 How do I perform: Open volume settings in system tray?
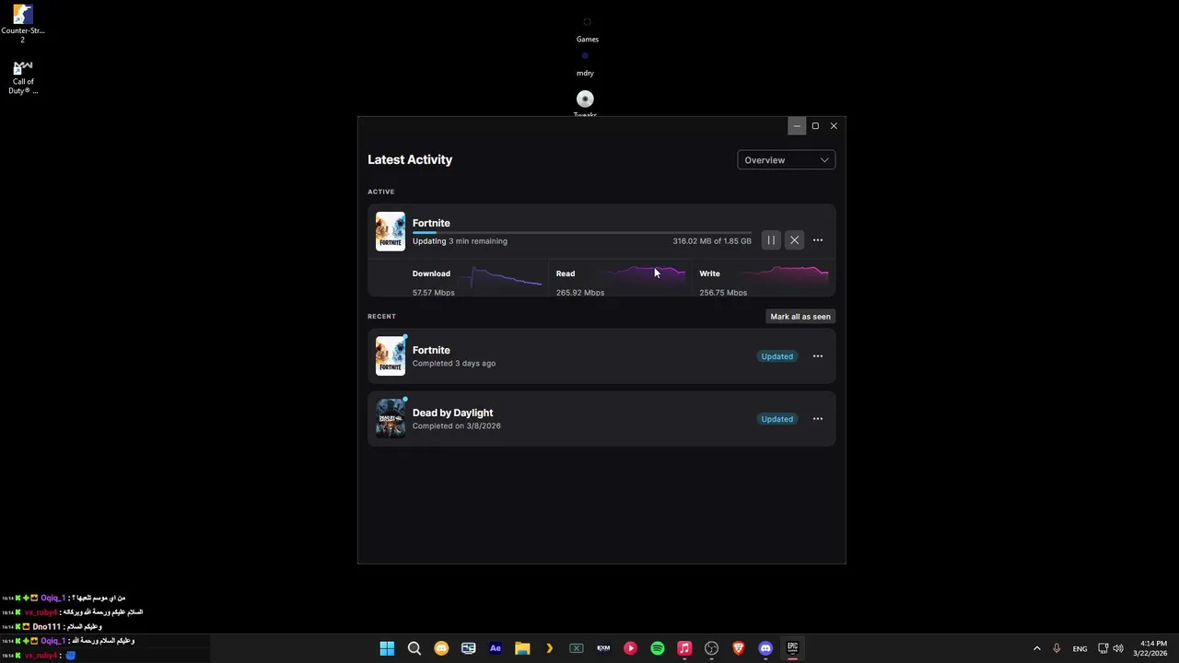pos(1119,648)
